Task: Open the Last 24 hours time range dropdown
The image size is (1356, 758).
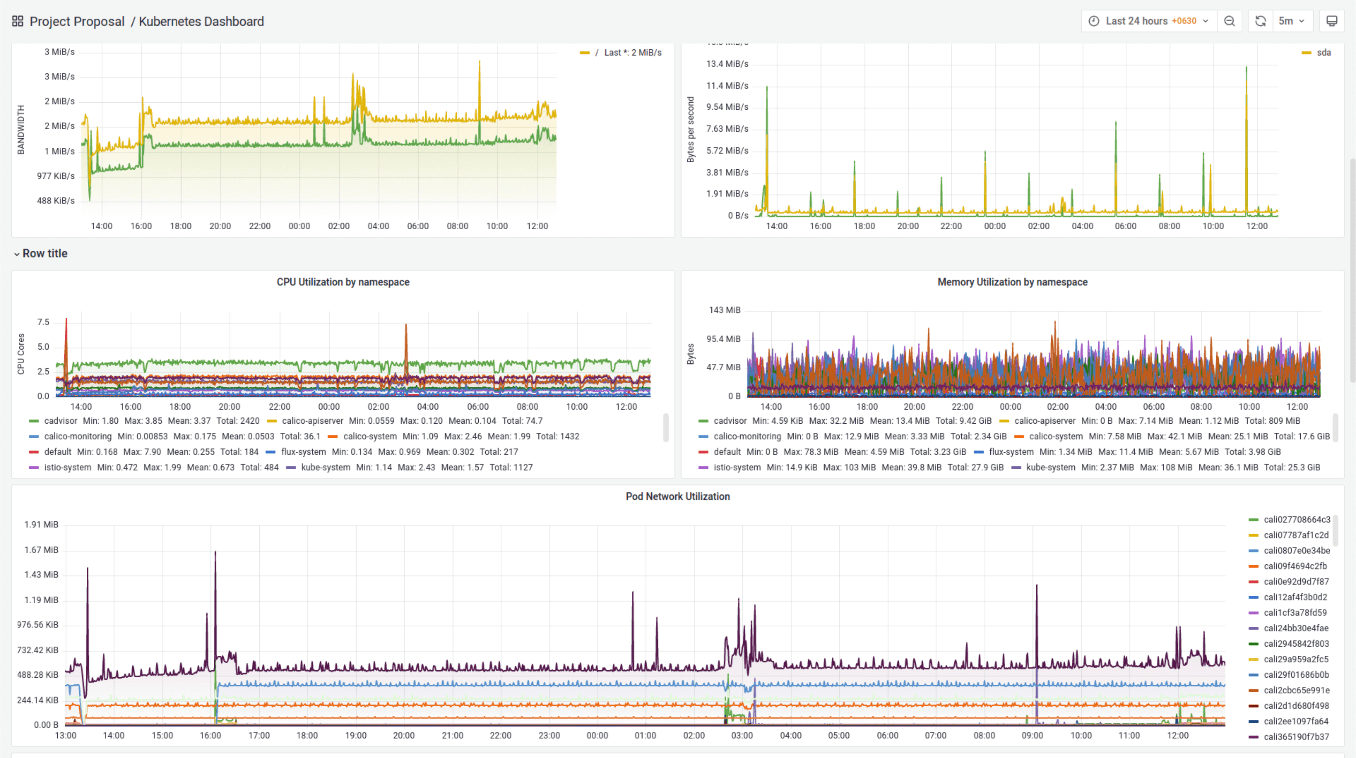Action: coord(1148,21)
